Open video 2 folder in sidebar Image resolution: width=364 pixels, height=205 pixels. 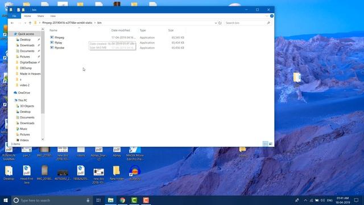pos(24,85)
